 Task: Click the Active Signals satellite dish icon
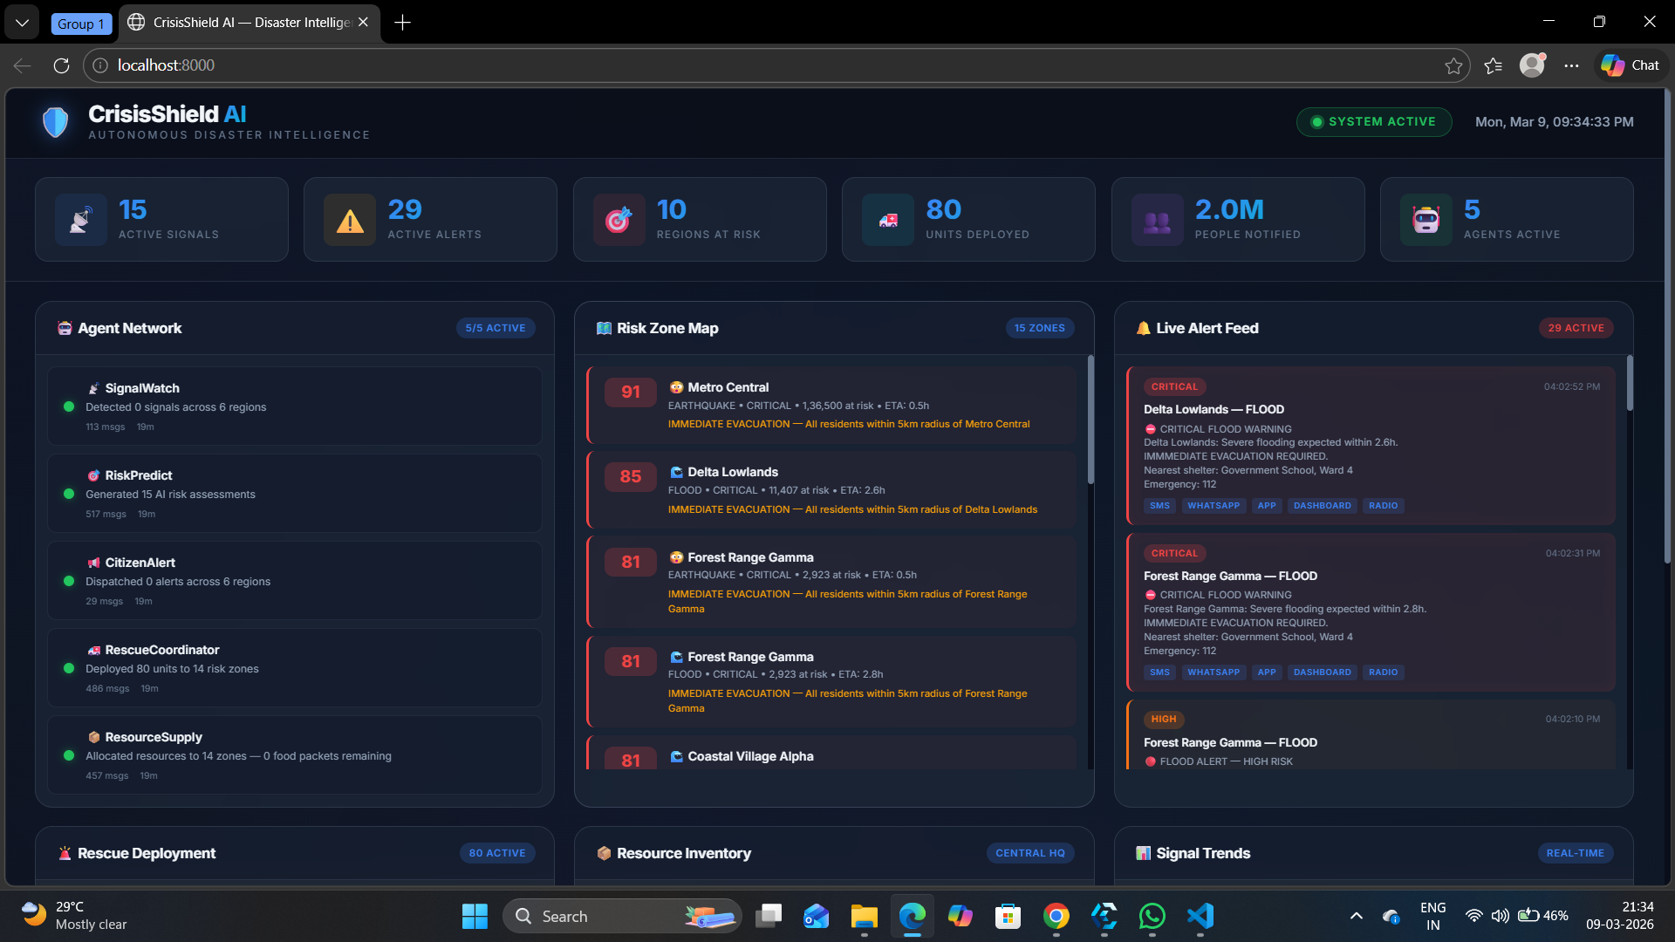[x=80, y=220]
